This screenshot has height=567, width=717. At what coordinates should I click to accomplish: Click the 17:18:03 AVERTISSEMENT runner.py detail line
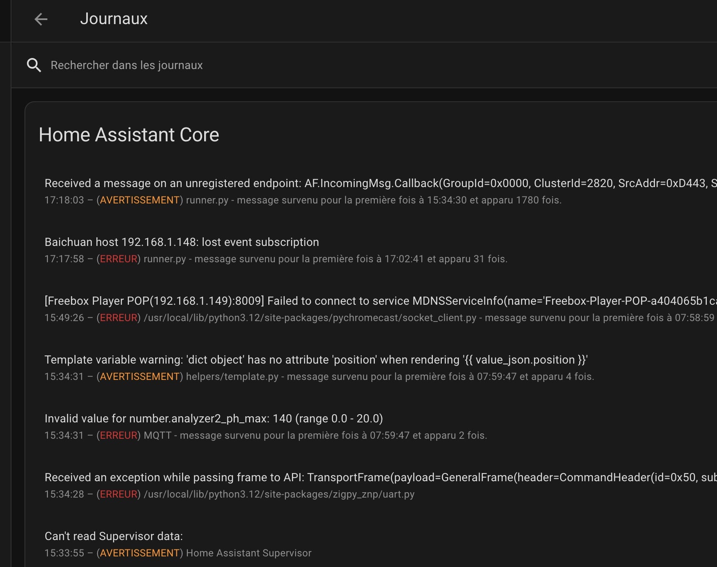(303, 200)
